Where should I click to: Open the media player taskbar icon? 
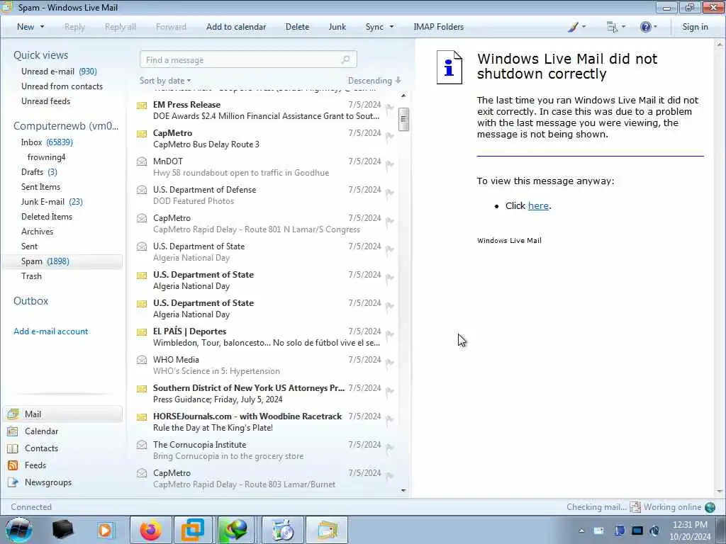pyautogui.click(x=105, y=530)
